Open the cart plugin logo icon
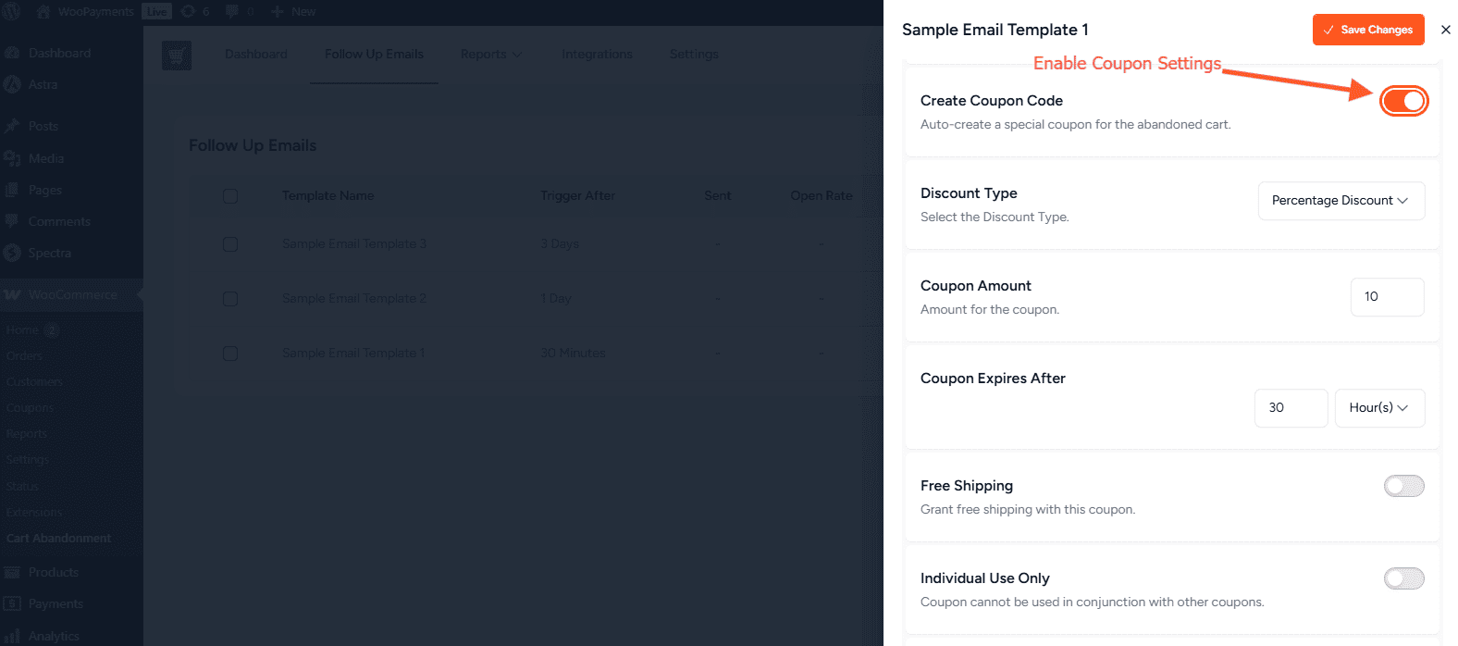1458x646 pixels. [x=177, y=56]
